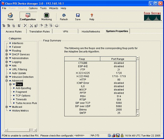
Task: Open the Options menu
Action: tap(33, 8)
